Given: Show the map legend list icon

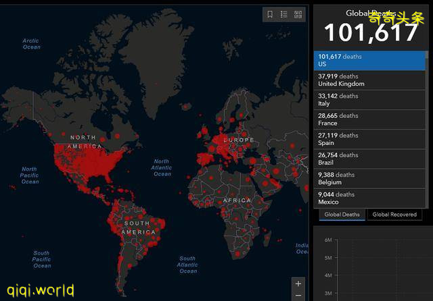Looking at the screenshot, I should point(284,14).
